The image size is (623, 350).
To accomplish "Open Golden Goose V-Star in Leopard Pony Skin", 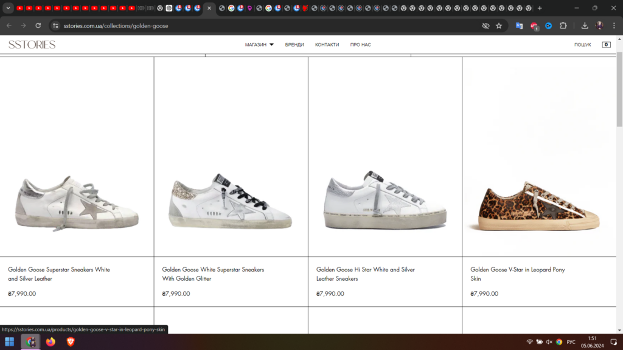I will 517,273.
